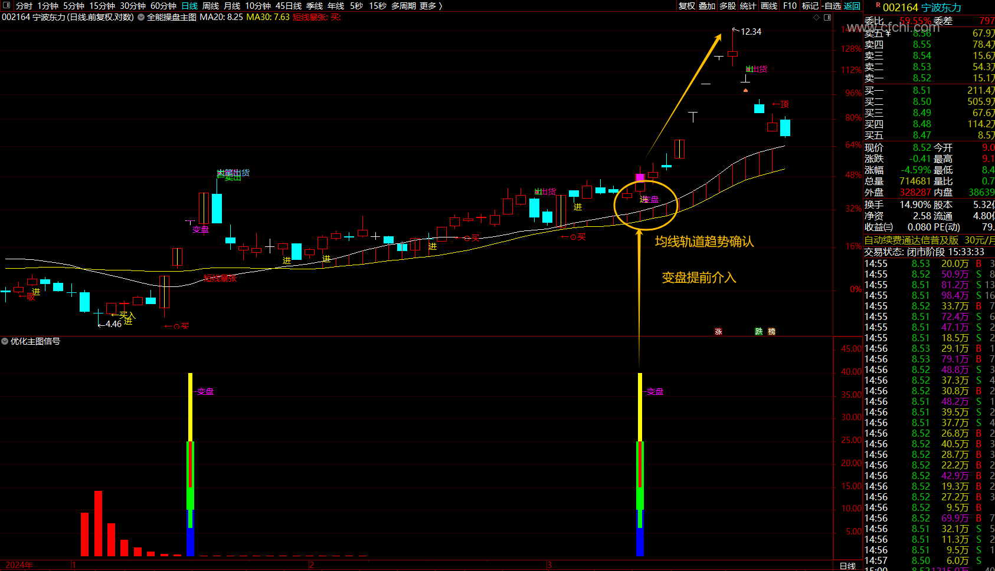Screen dimensions: 995x571
Task: Click first 变盘 yellow signal bar
Action: [190, 407]
